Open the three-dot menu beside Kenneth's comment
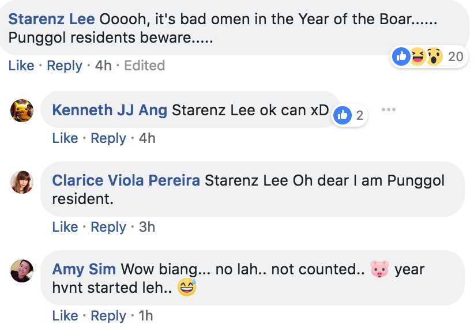The height and width of the screenshot is (332, 474). pyautogui.click(x=389, y=110)
